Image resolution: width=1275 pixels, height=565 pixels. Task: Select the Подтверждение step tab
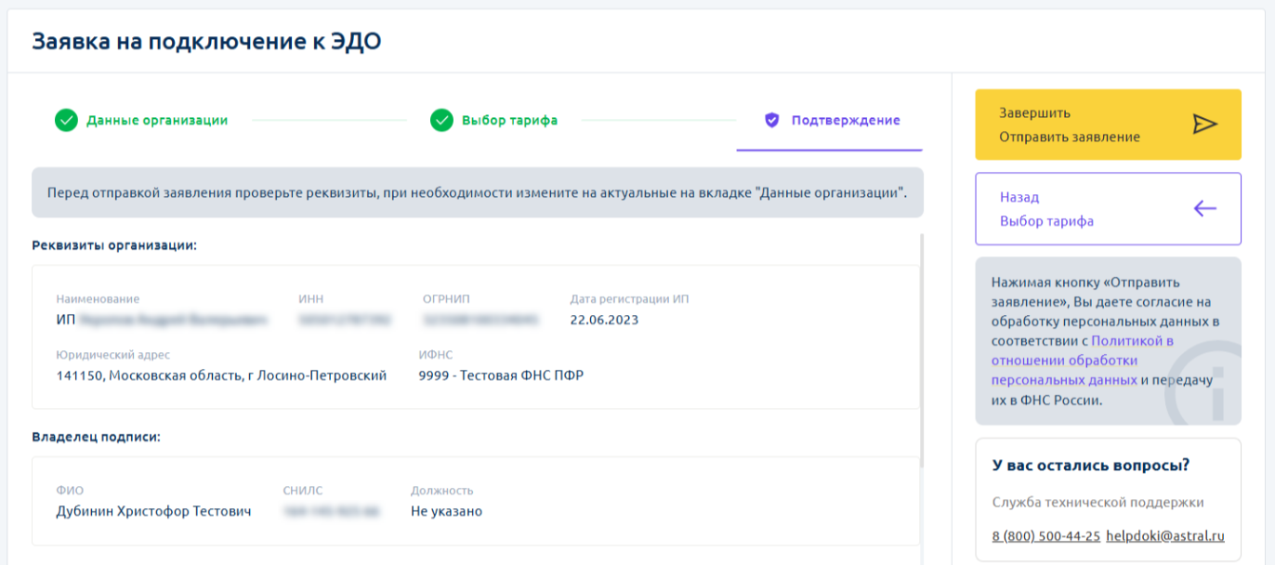pos(830,121)
